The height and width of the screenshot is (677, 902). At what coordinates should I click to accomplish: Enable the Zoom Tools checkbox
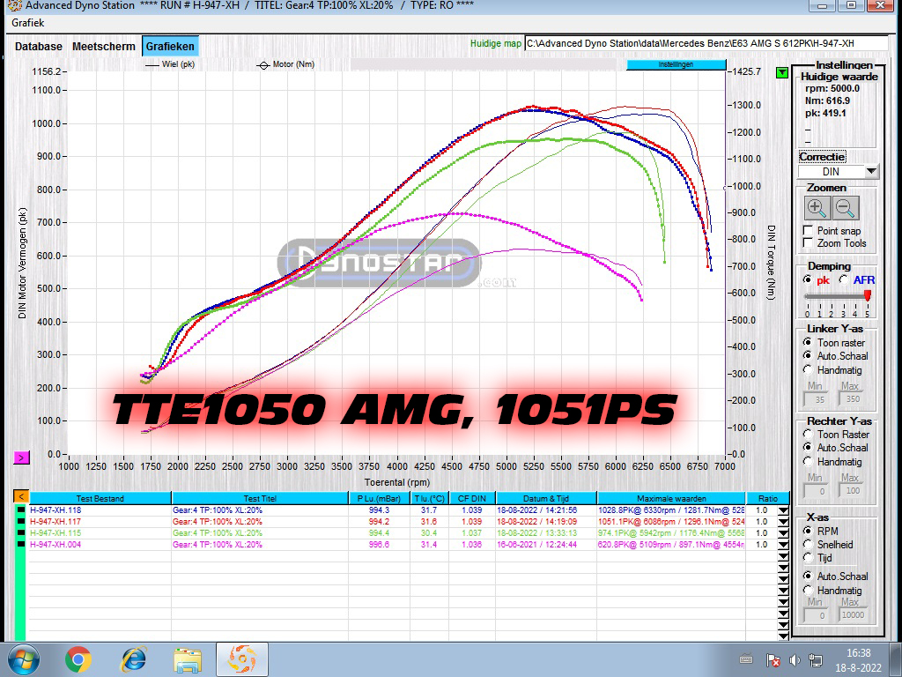pyautogui.click(x=809, y=243)
